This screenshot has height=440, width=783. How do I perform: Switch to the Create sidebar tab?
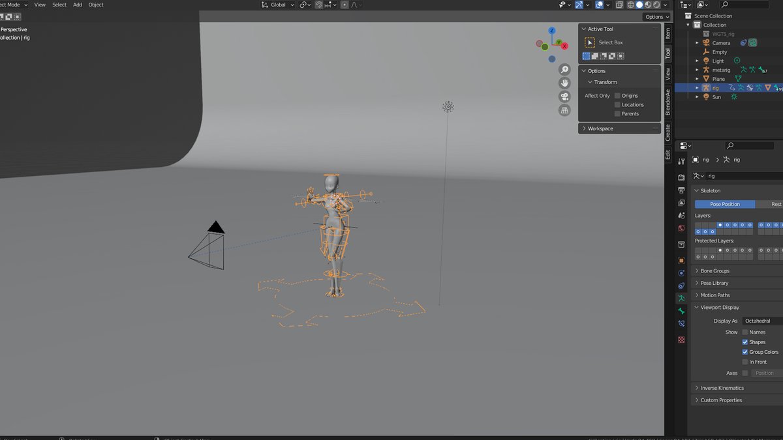point(668,132)
